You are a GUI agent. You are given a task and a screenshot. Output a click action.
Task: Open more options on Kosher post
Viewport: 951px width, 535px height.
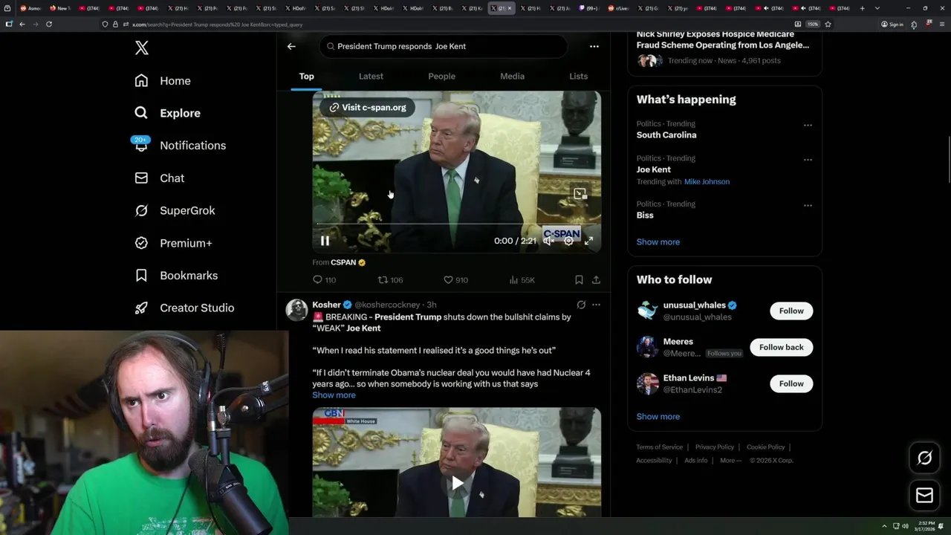click(x=596, y=305)
